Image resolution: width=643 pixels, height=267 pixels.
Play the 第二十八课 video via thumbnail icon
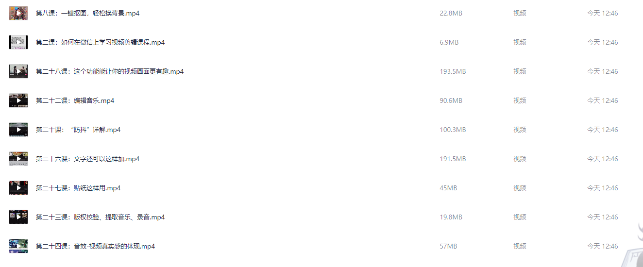point(18,71)
